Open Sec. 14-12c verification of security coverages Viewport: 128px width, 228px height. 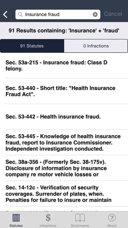64,194
